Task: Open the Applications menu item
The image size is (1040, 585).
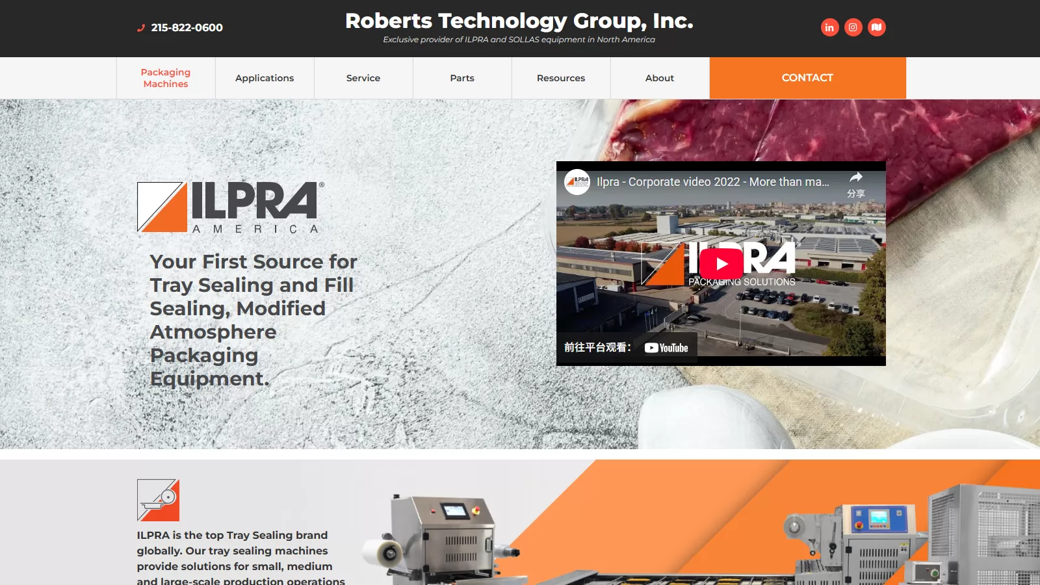Action: (x=265, y=78)
